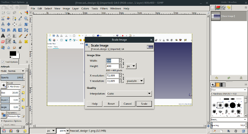Select the Paintbrush tool
This screenshot has width=248, height=134.
tap(26, 36)
